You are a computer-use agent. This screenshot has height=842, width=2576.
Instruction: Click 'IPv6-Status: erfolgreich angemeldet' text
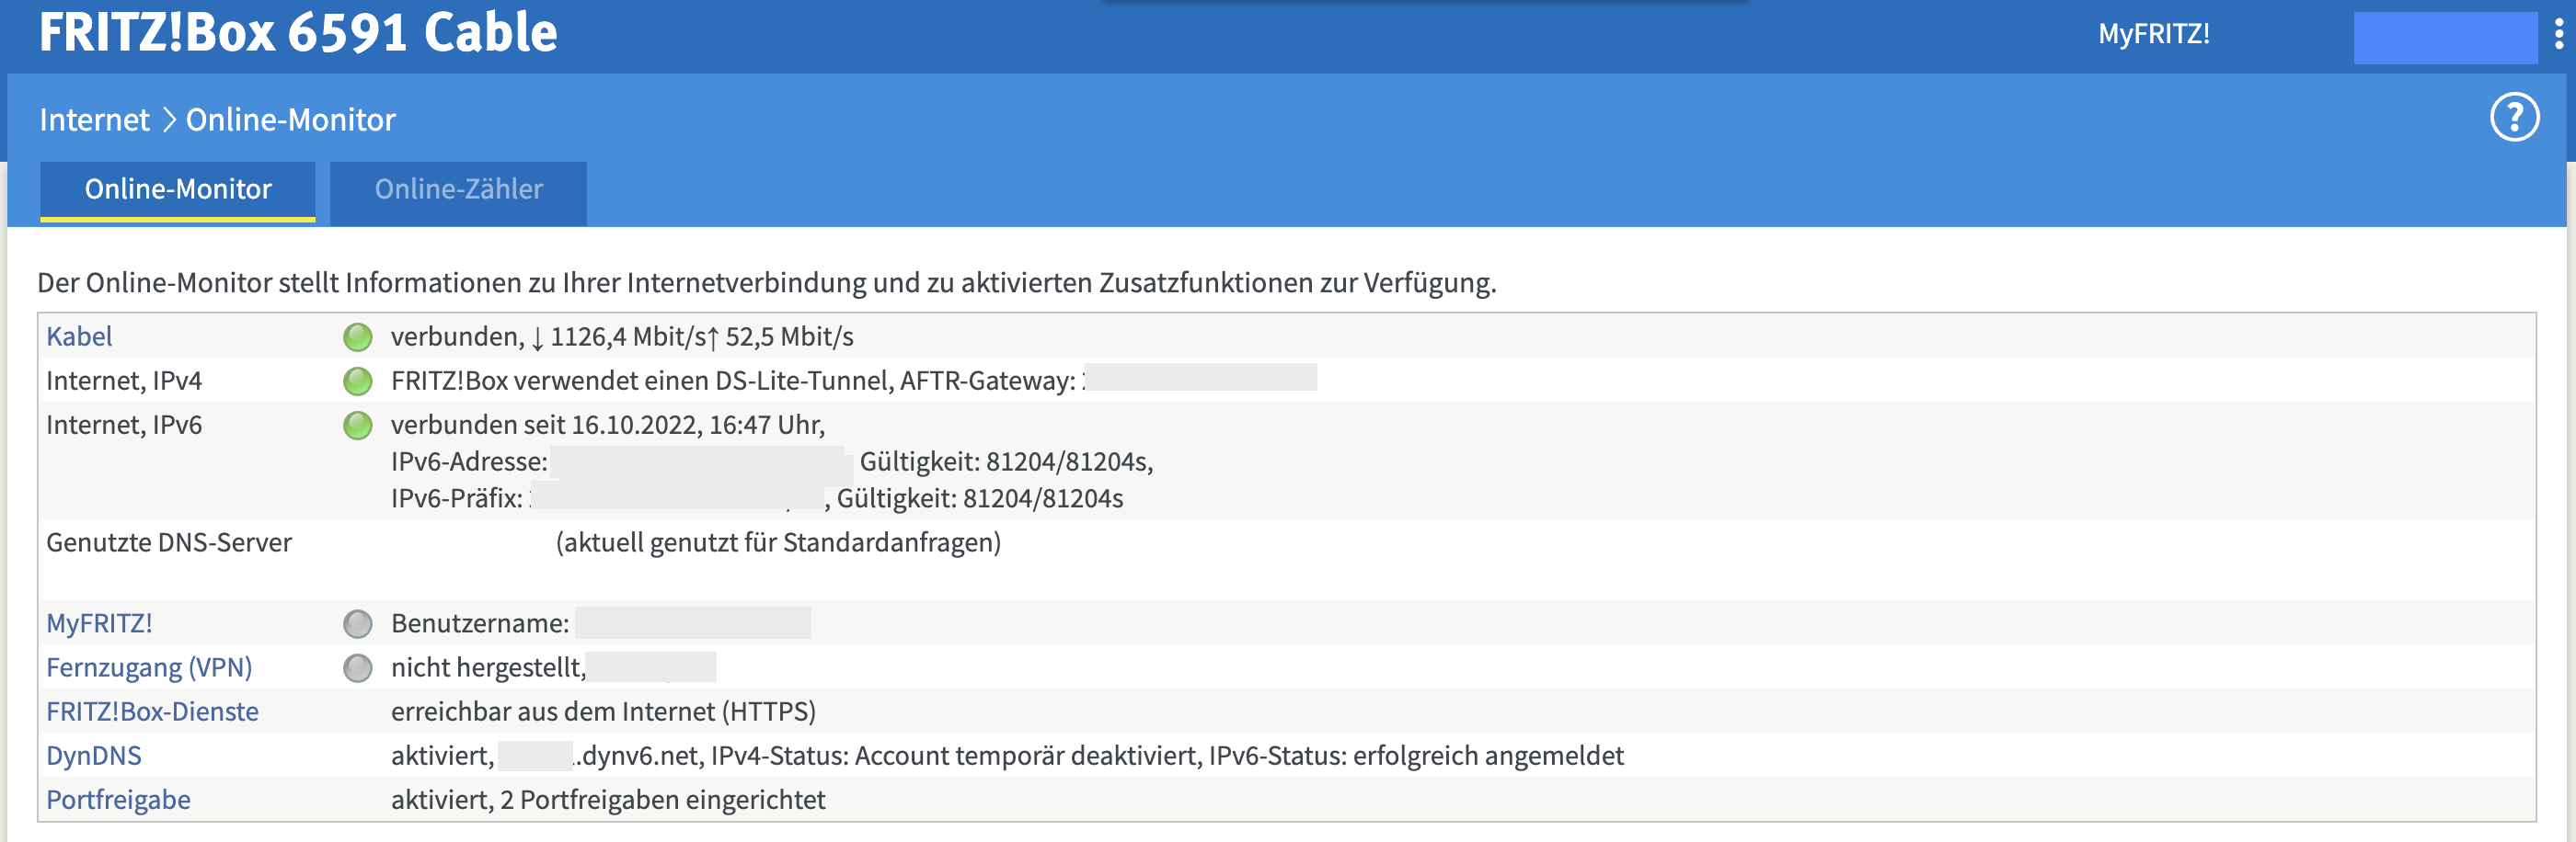pyautogui.click(x=1416, y=755)
